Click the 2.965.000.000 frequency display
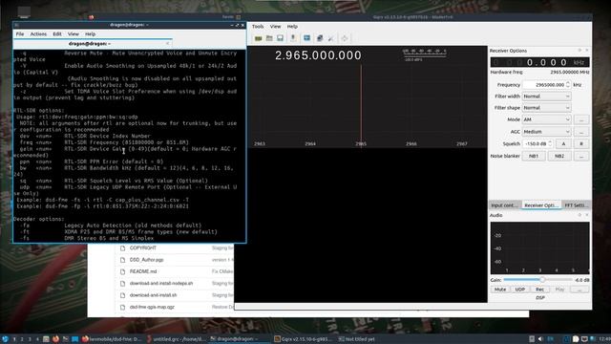611x344 pixels. coord(318,55)
